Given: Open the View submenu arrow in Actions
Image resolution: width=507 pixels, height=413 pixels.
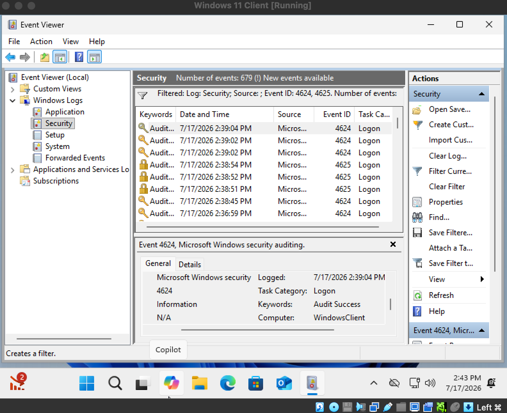Looking at the screenshot, I should click(x=482, y=279).
